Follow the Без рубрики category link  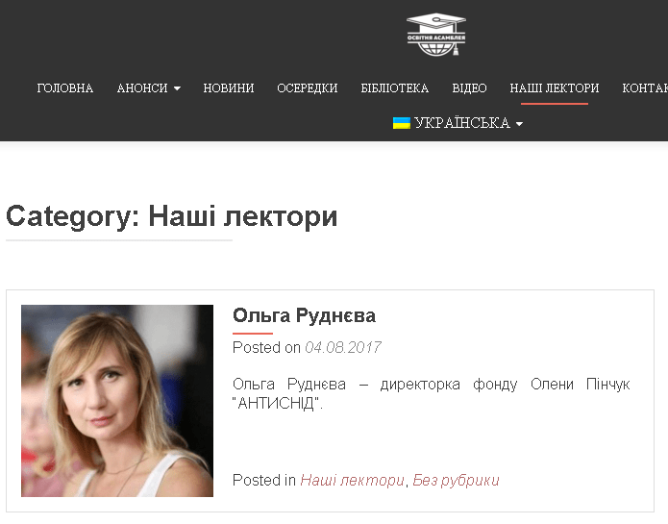pos(456,480)
